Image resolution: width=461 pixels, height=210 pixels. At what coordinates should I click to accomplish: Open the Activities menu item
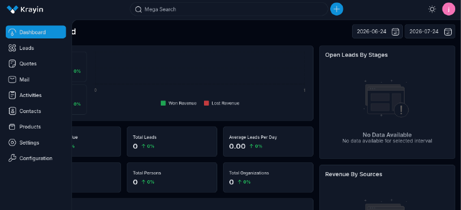(x=36, y=95)
